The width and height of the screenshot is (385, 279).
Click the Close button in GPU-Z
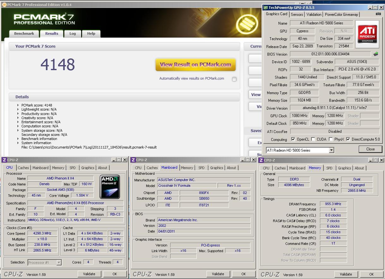click(x=370, y=149)
